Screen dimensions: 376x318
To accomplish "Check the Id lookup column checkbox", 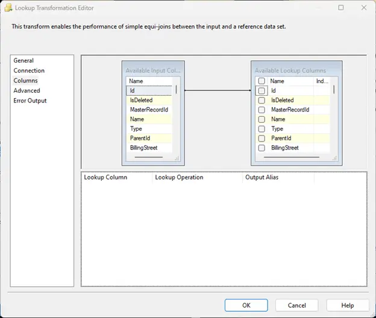I will pos(262,90).
